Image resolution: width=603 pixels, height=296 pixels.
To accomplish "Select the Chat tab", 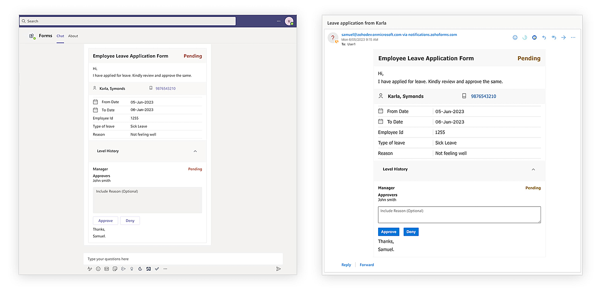I will click(60, 36).
